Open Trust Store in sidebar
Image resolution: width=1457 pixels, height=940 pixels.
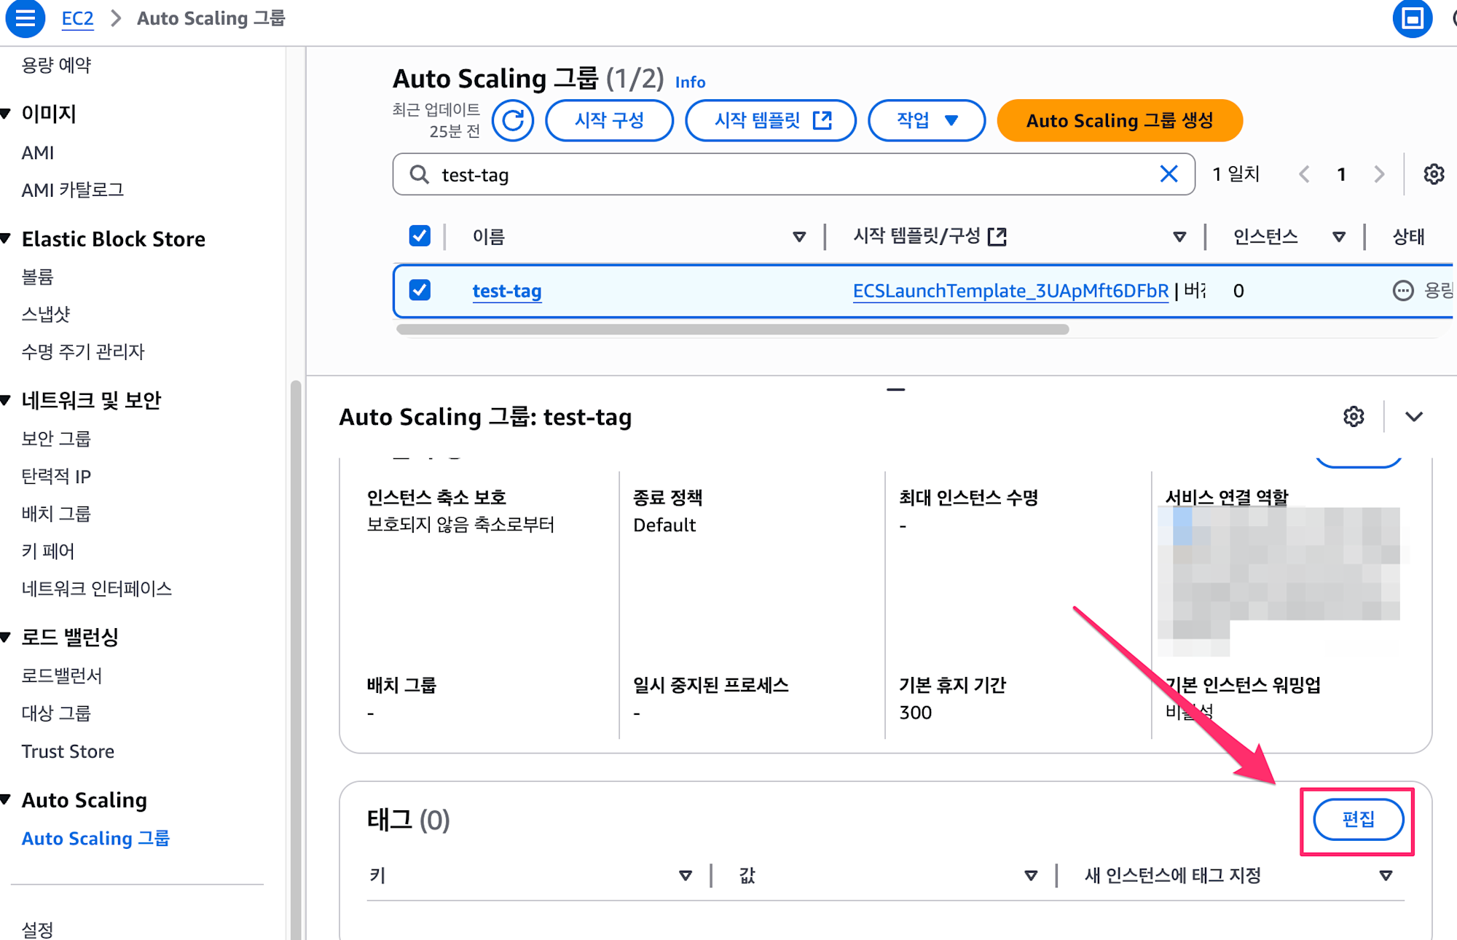tap(68, 751)
